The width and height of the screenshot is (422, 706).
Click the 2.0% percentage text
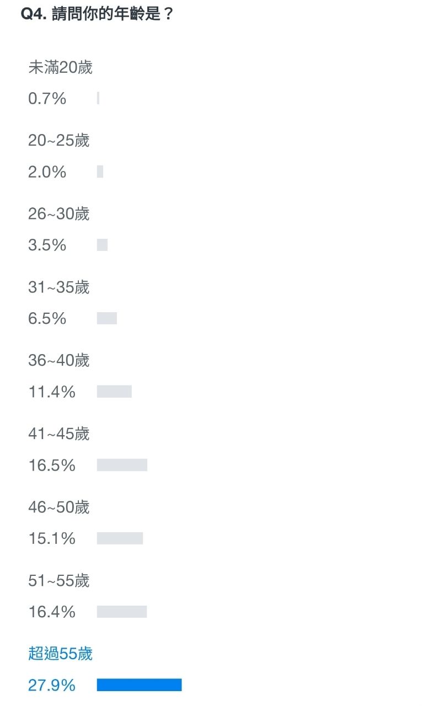pyautogui.click(x=47, y=172)
